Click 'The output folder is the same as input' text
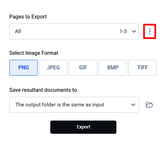 click(x=60, y=105)
